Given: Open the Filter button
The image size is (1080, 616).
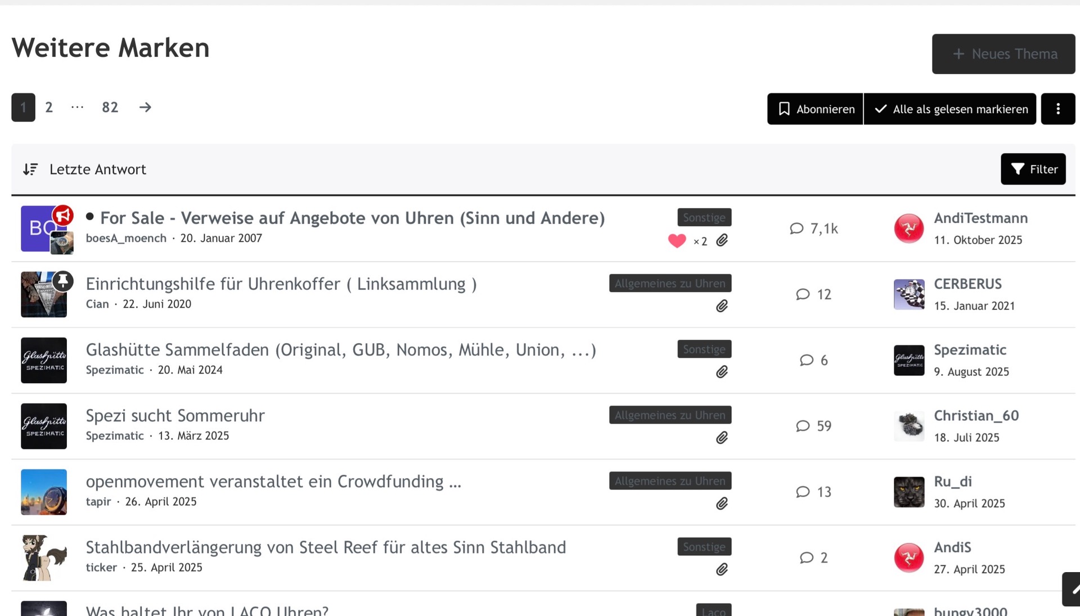Looking at the screenshot, I should pos(1033,169).
